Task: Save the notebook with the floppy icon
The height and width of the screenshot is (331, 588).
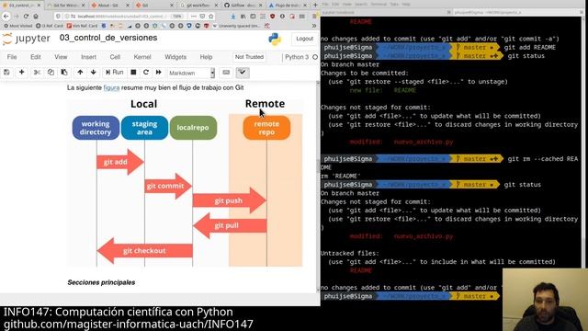Action: tap(6, 73)
